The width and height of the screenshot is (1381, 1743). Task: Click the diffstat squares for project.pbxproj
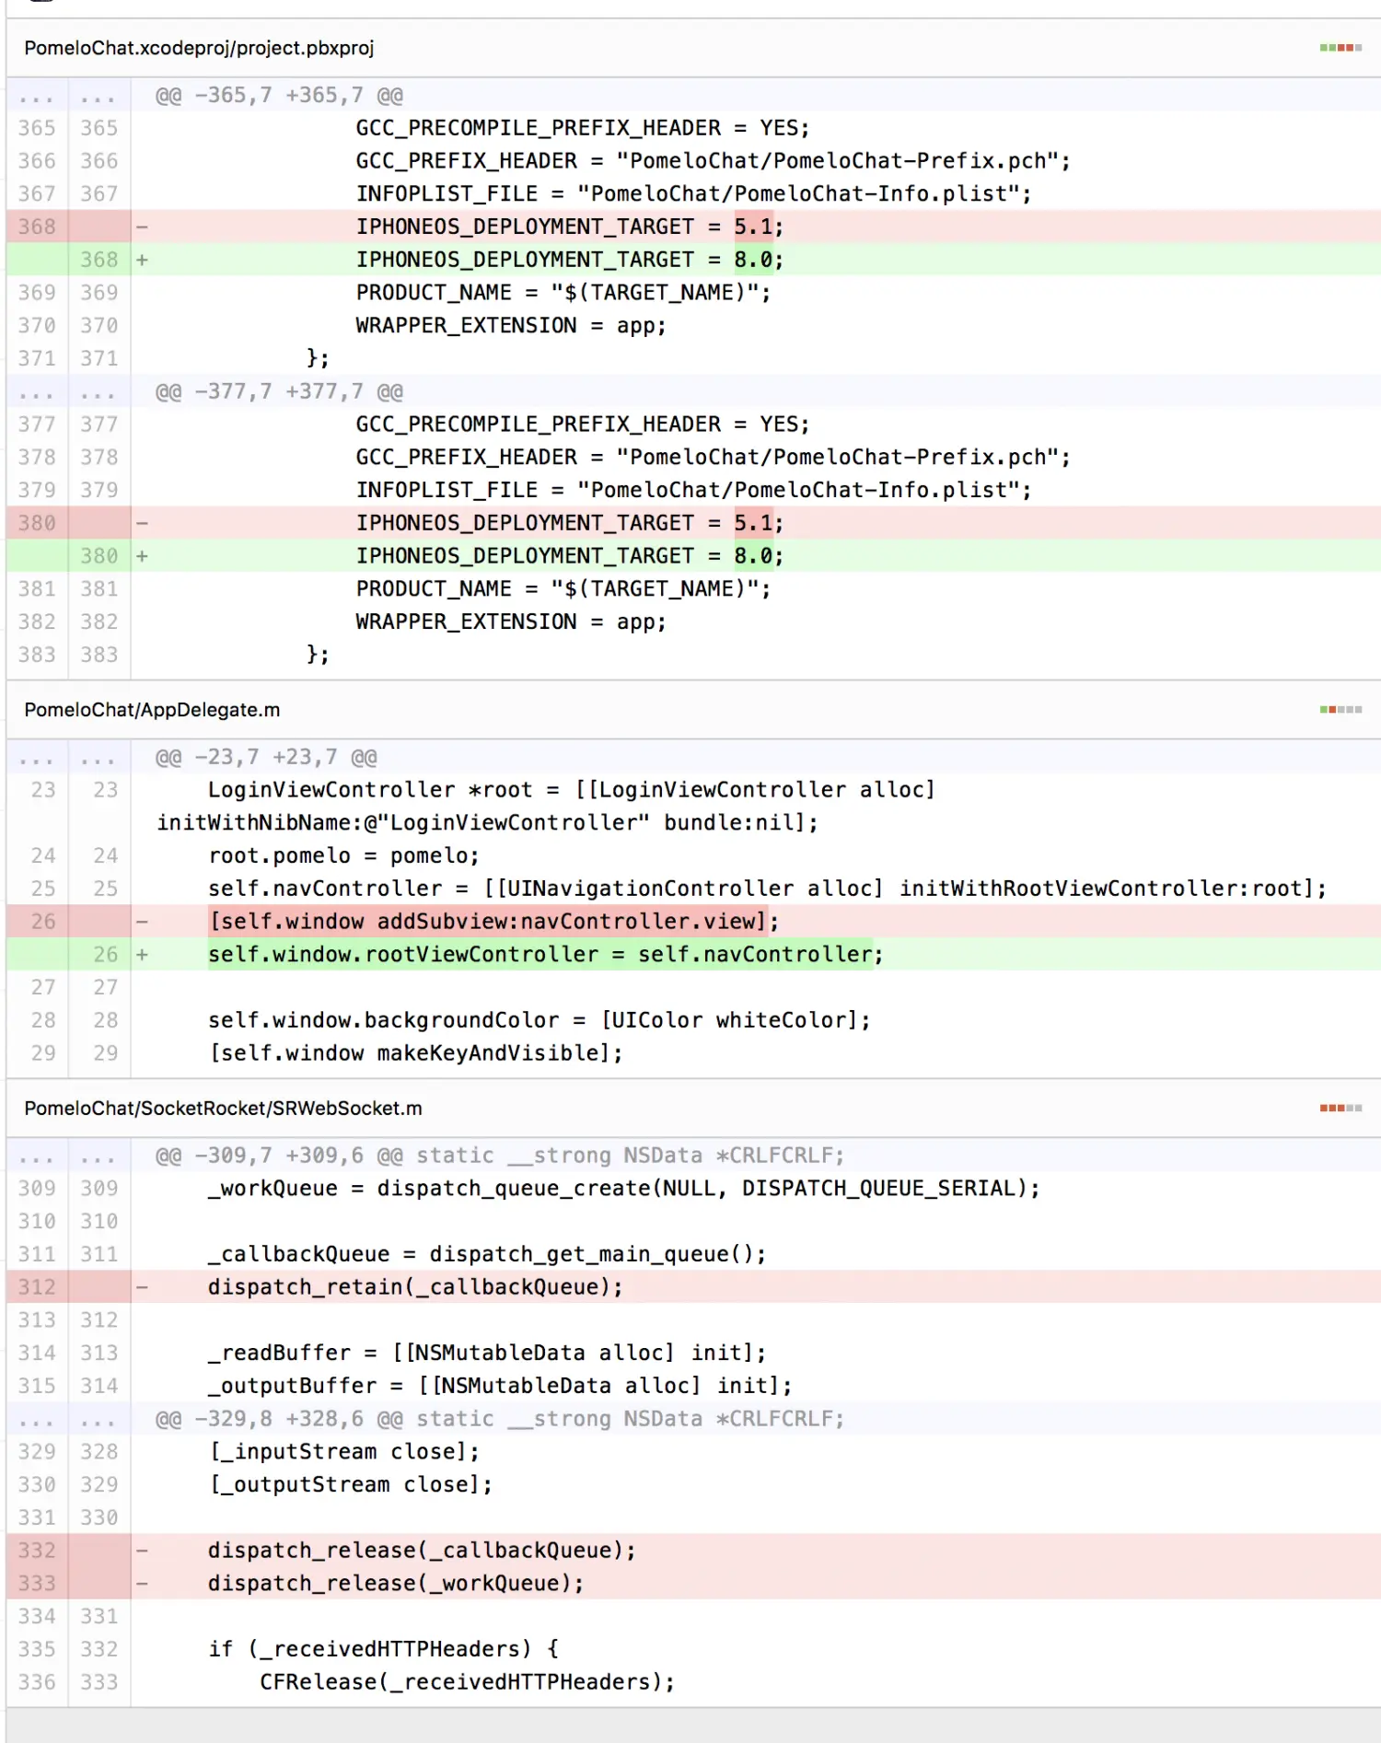click(x=1340, y=48)
